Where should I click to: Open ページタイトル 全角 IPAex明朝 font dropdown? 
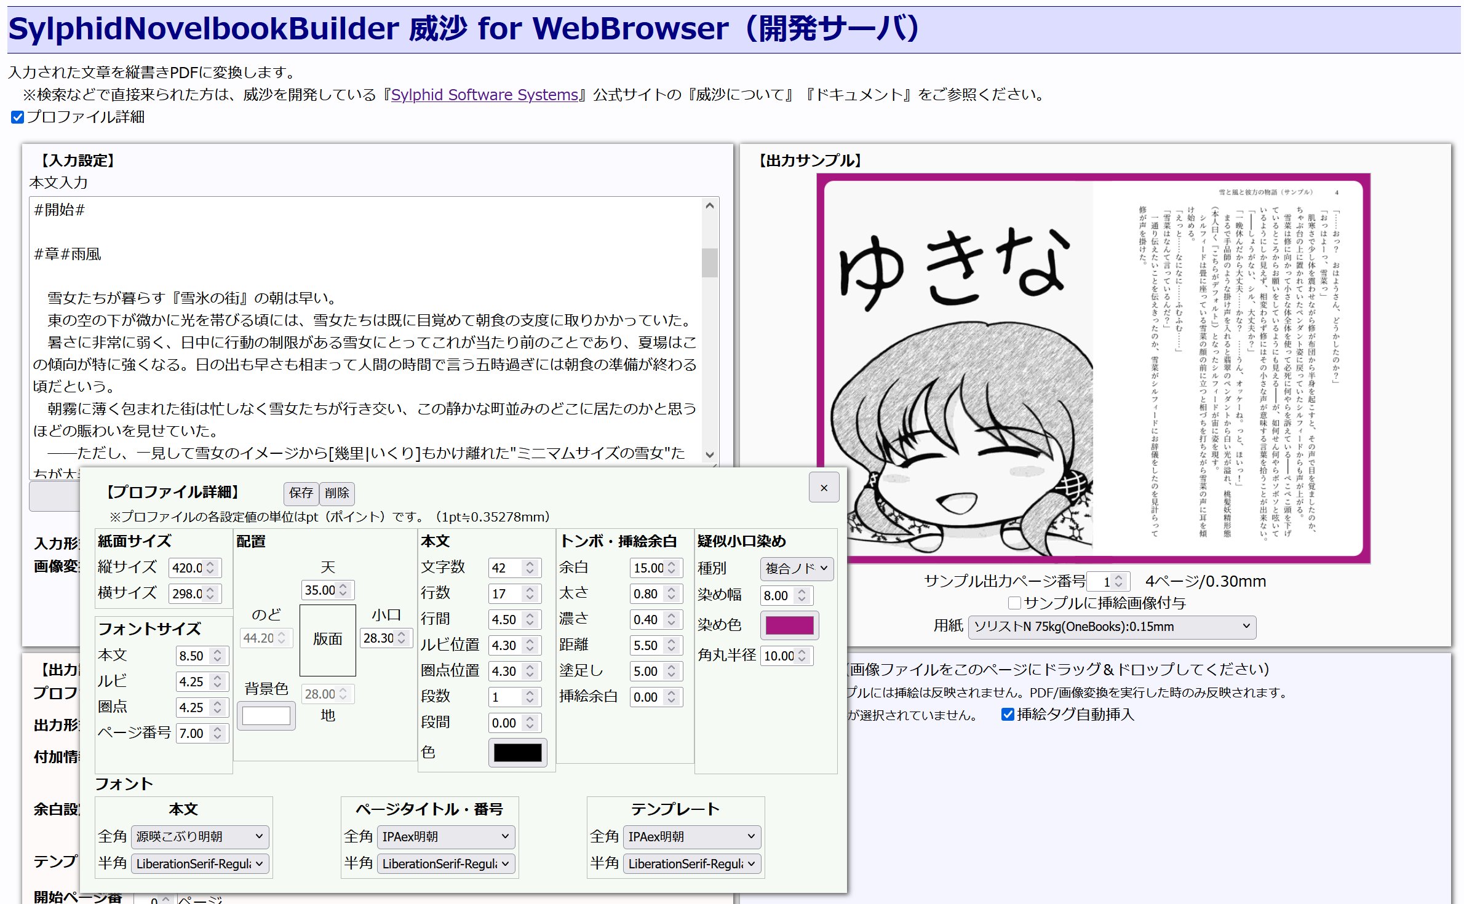[445, 836]
